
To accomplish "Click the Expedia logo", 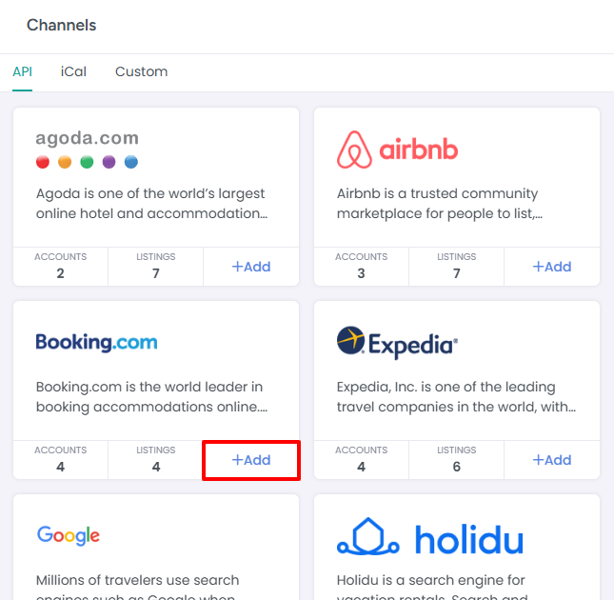I will click(397, 343).
